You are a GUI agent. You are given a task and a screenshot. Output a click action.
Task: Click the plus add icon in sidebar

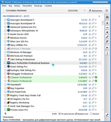107,23
